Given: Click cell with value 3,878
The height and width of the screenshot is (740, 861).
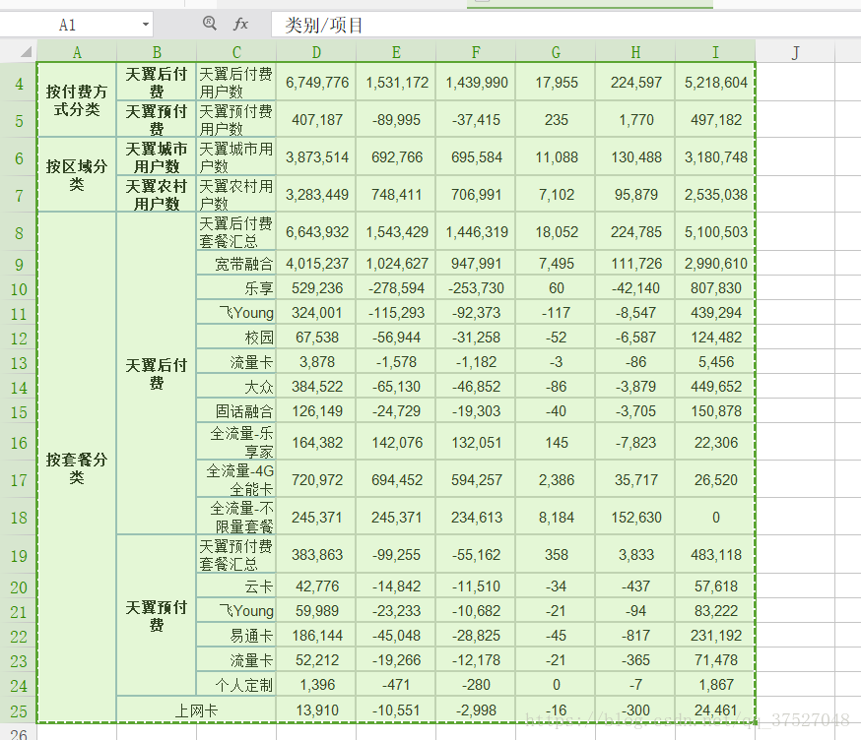Looking at the screenshot, I should 316,362.
